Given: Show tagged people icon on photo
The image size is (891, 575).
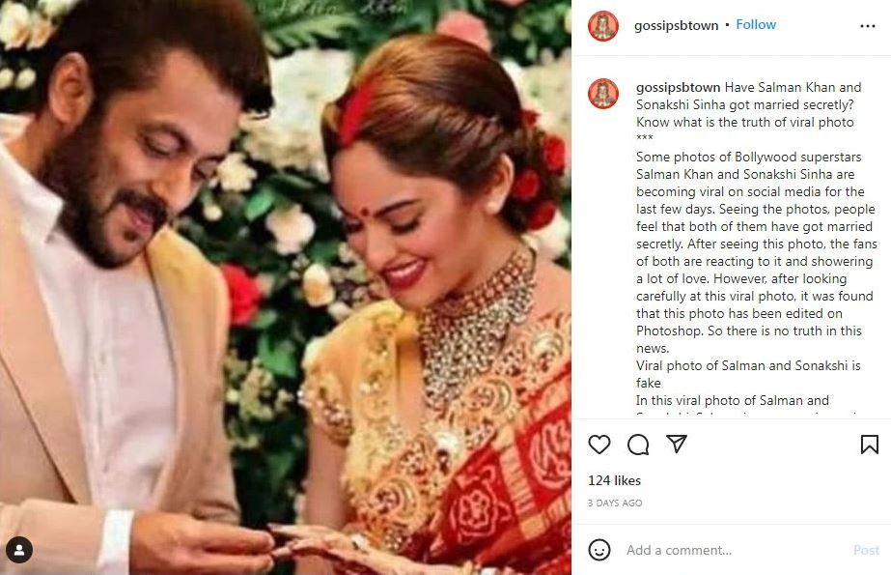Looking at the screenshot, I should [x=19, y=550].
